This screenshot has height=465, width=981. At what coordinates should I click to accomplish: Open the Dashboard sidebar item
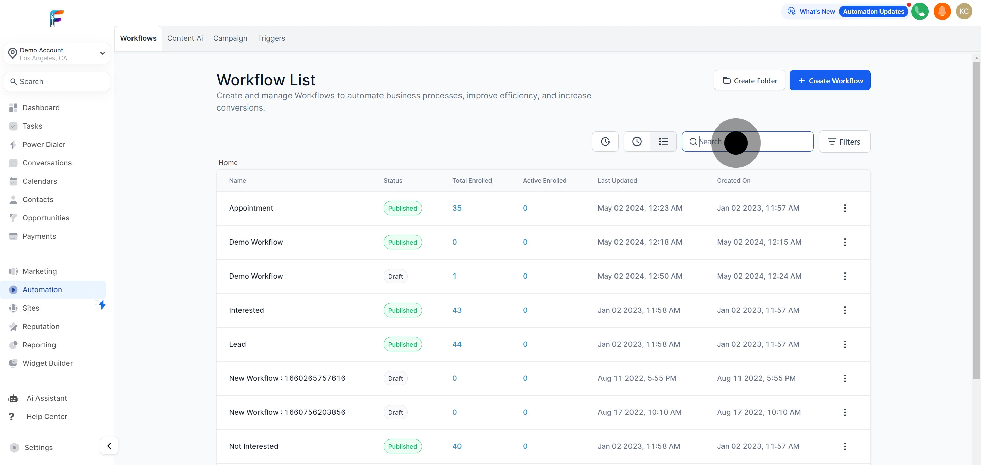click(41, 107)
